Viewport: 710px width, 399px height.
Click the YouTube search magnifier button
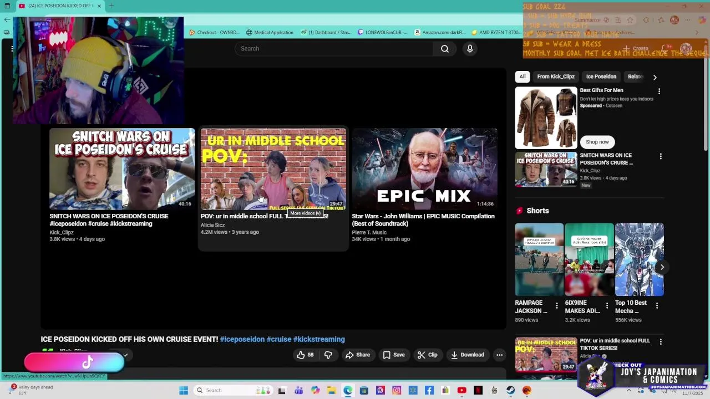click(445, 49)
